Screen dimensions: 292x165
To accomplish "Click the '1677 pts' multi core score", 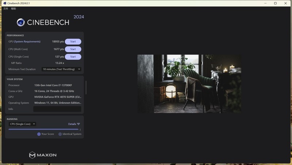I will [x=59, y=49].
